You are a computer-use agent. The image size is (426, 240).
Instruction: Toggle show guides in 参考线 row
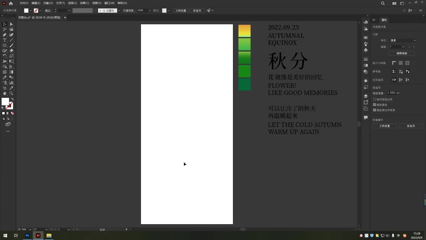(x=394, y=71)
